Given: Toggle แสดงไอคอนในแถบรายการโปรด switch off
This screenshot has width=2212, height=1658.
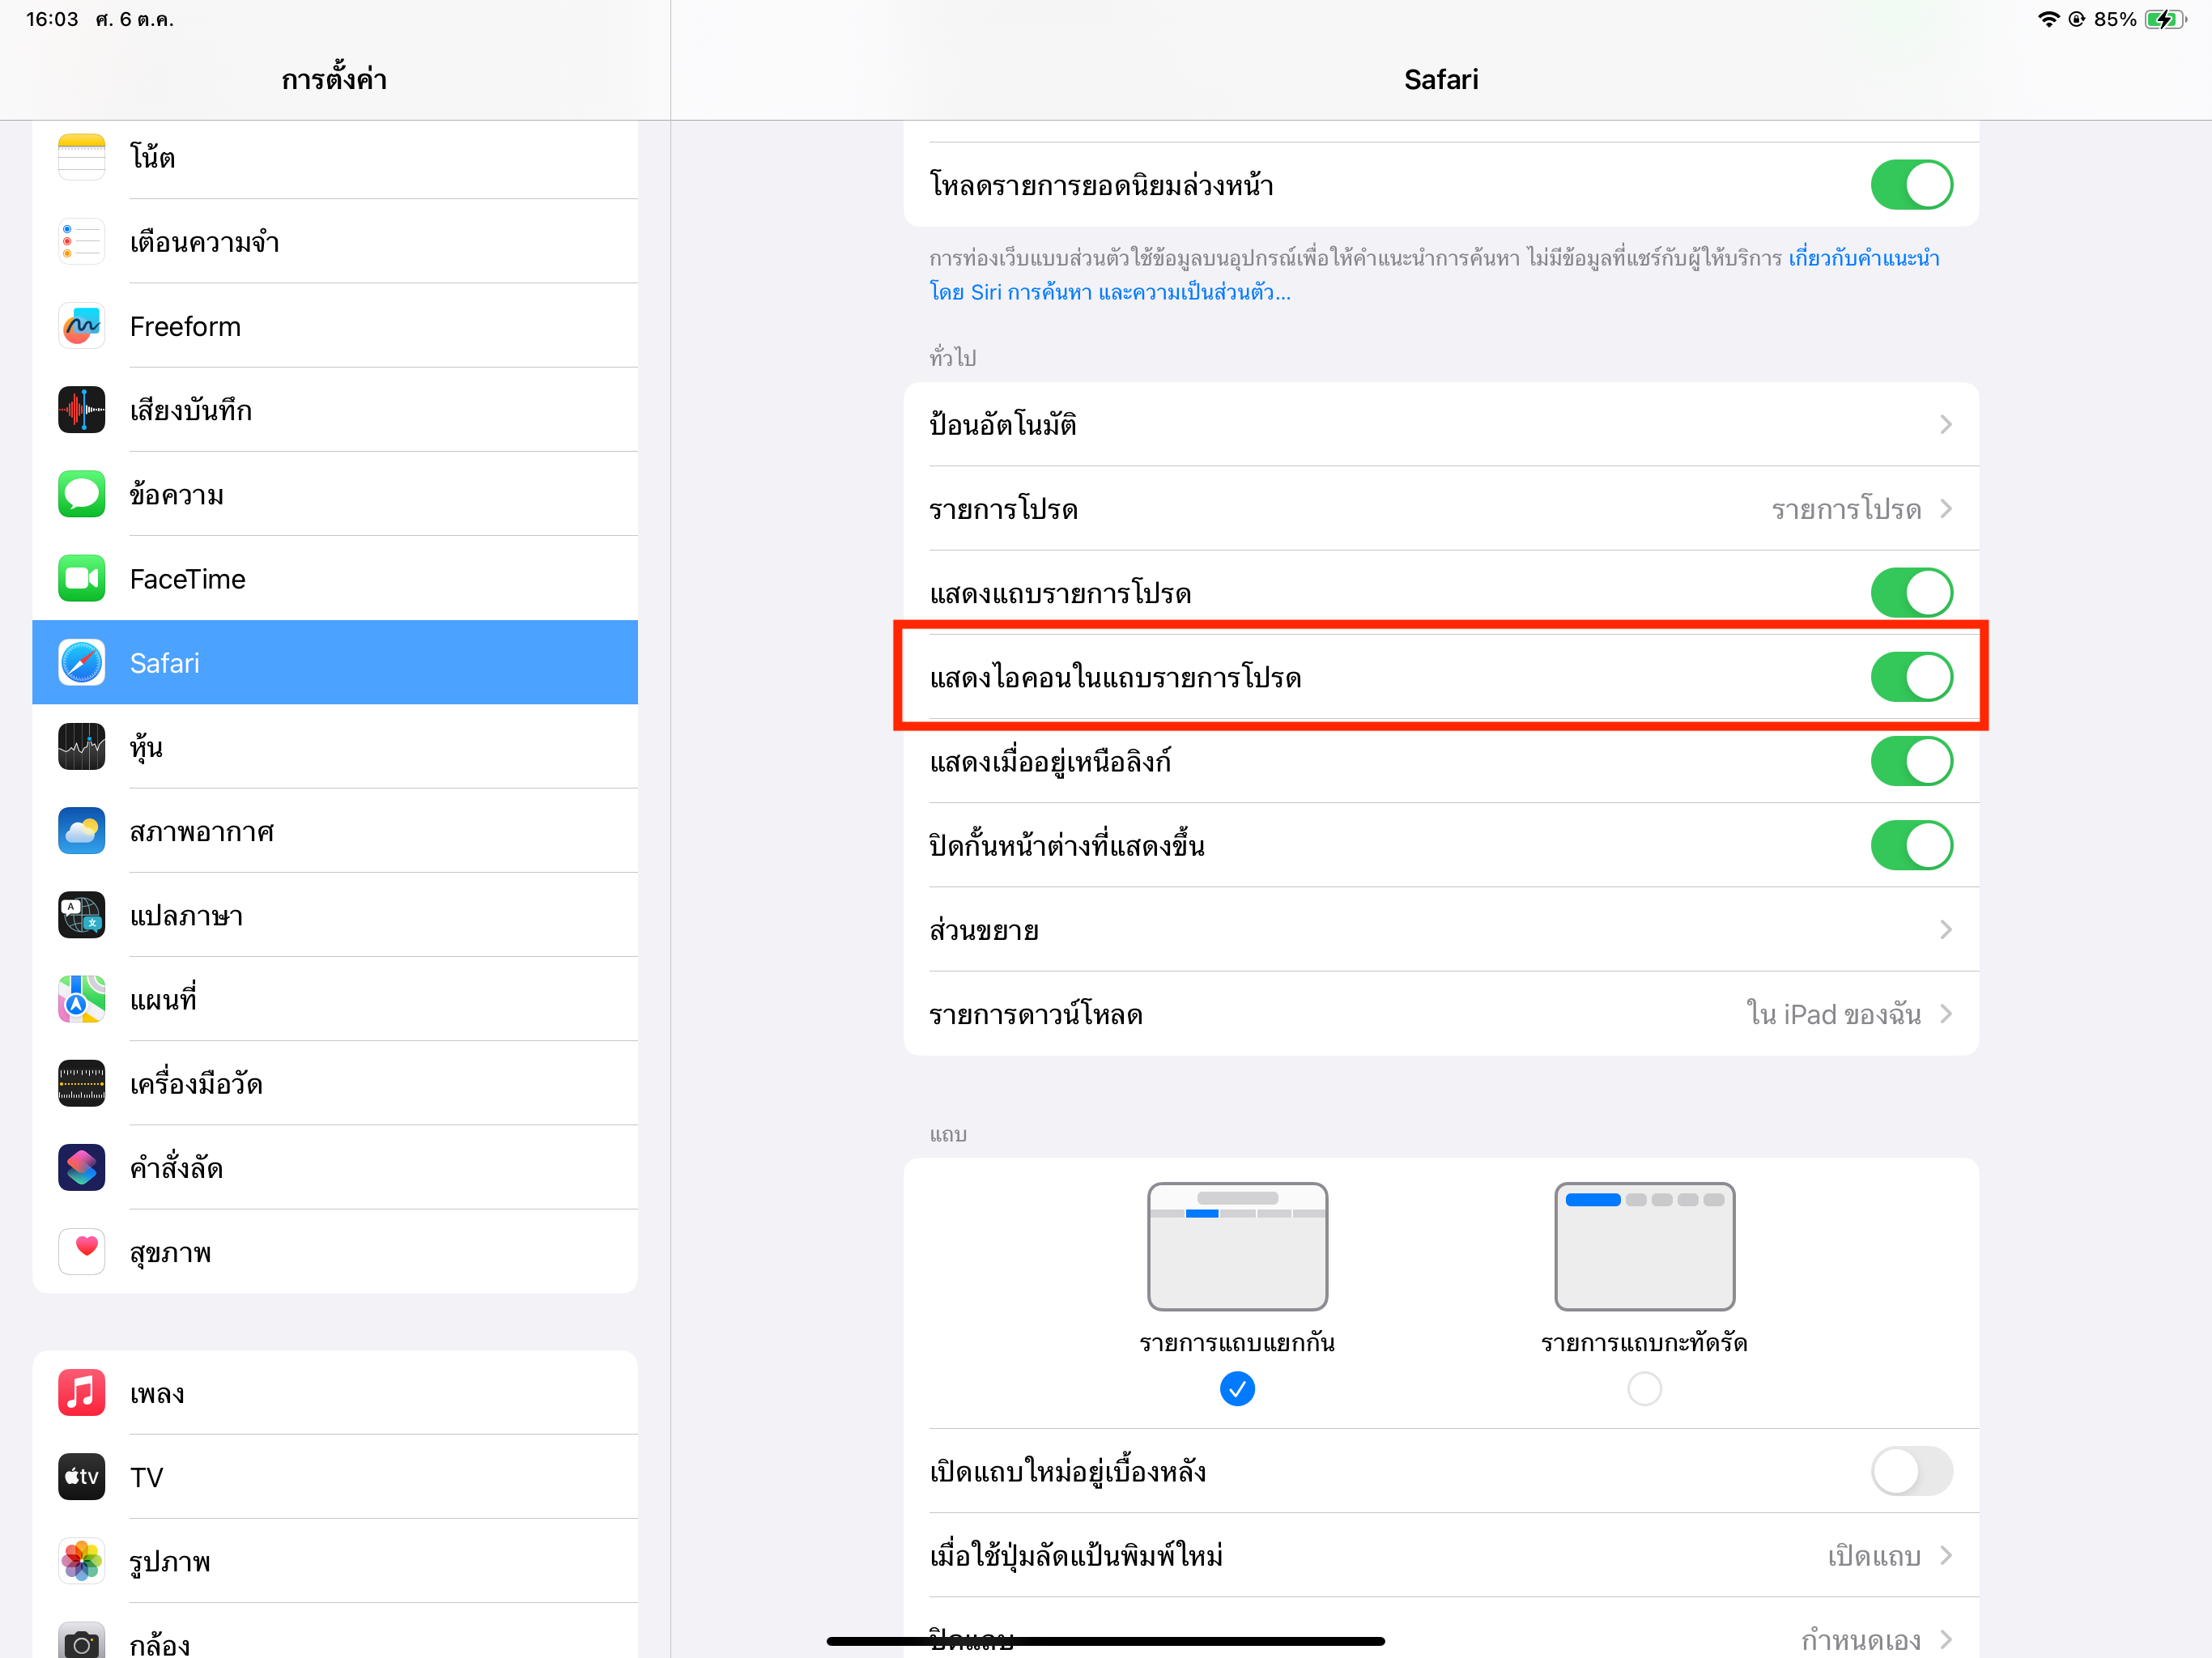Looking at the screenshot, I should (x=1910, y=677).
